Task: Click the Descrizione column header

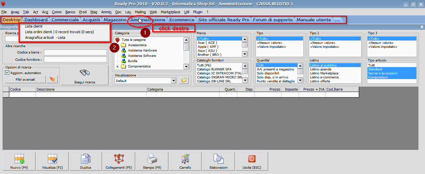Action: point(91,89)
